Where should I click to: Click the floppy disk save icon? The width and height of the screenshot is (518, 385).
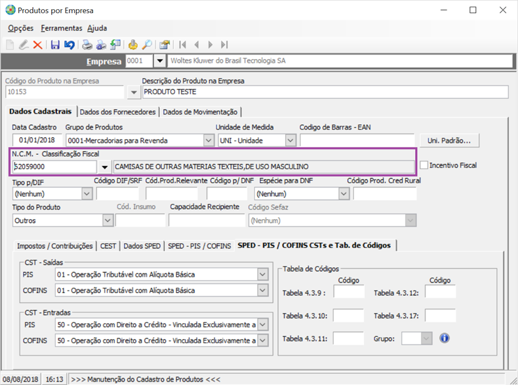[x=55, y=45]
